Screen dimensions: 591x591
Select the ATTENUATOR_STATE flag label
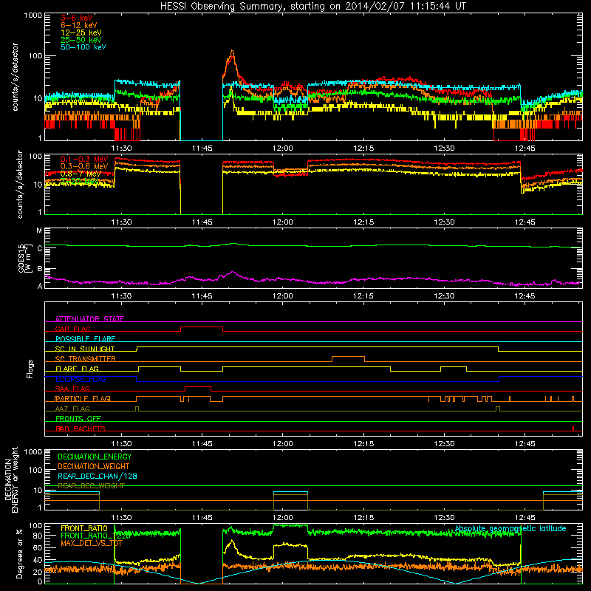[89, 319]
